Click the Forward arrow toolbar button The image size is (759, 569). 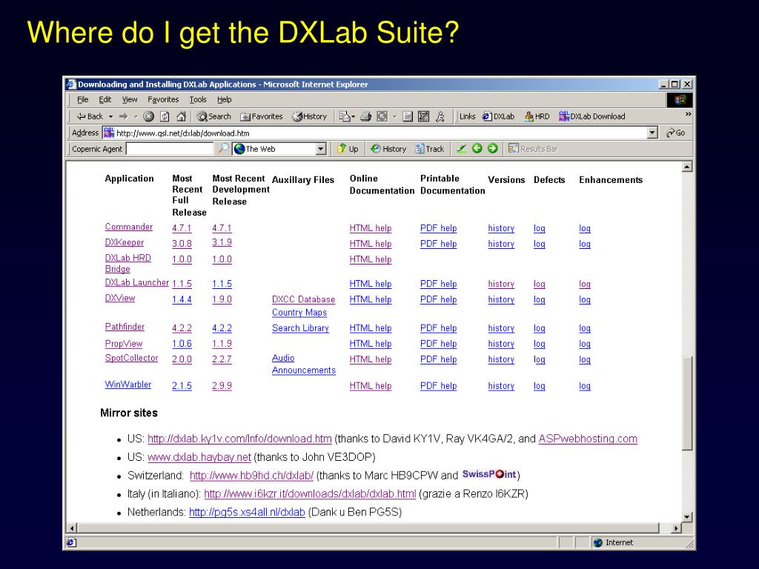point(124,116)
